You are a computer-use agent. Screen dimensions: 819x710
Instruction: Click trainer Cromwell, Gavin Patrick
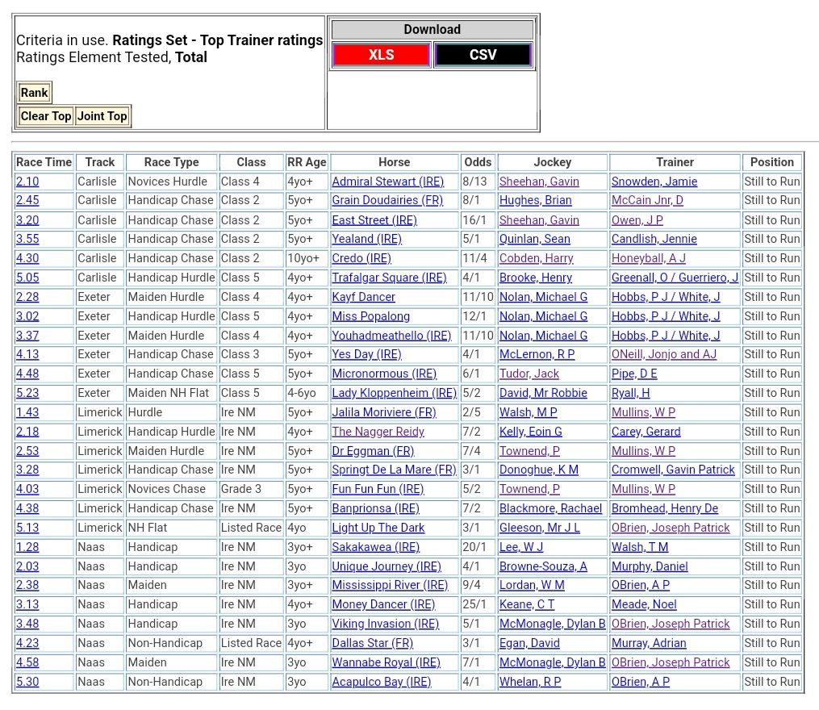click(673, 470)
